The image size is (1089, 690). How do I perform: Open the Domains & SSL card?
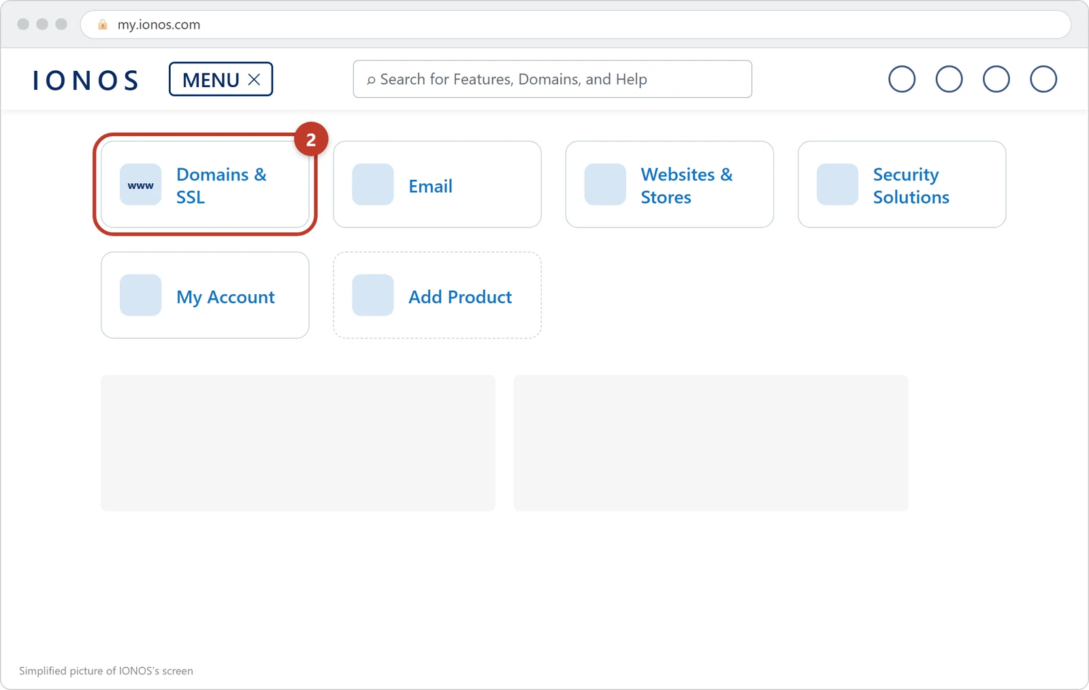[205, 185]
